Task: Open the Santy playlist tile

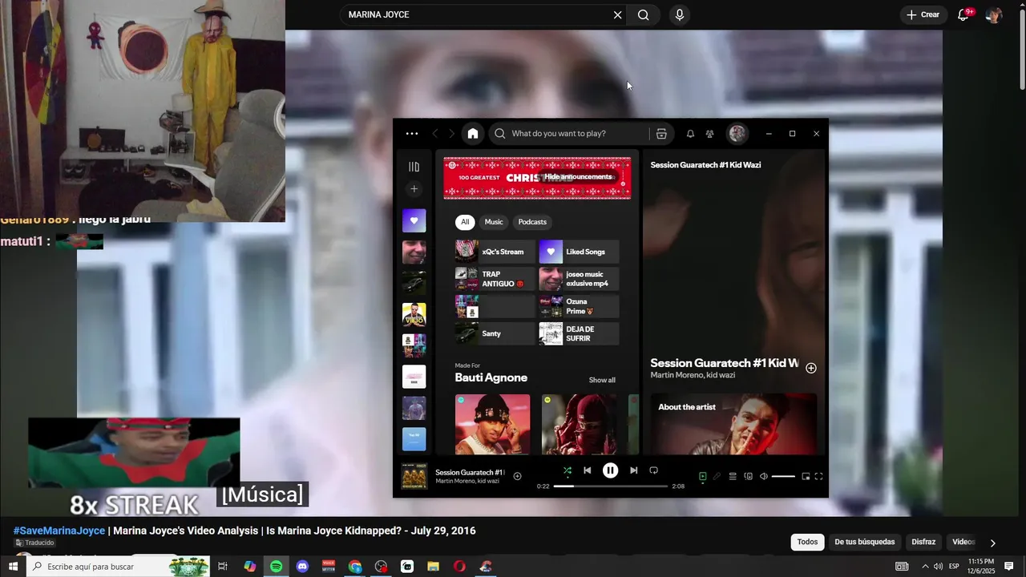Action: (x=495, y=333)
